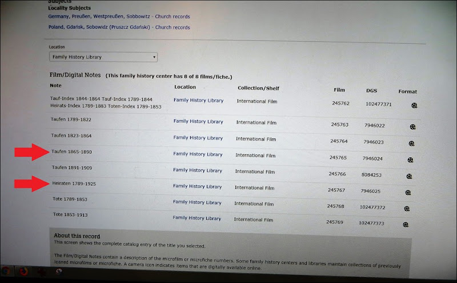Click the Film column header

pyautogui.click(x=339, y=90)
